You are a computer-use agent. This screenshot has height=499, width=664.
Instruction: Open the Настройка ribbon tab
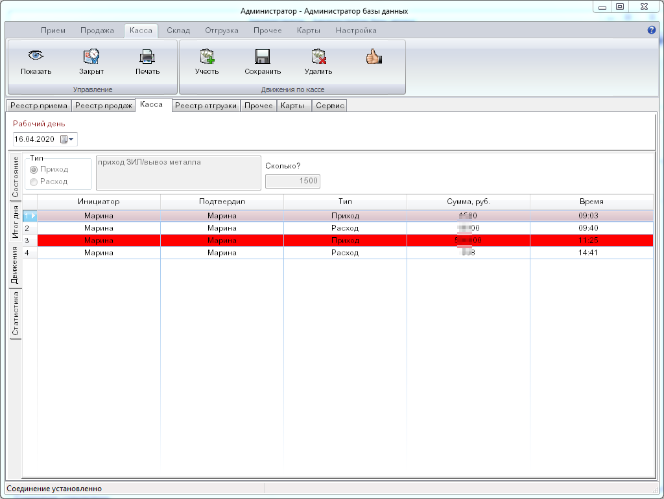pos(356,30)
